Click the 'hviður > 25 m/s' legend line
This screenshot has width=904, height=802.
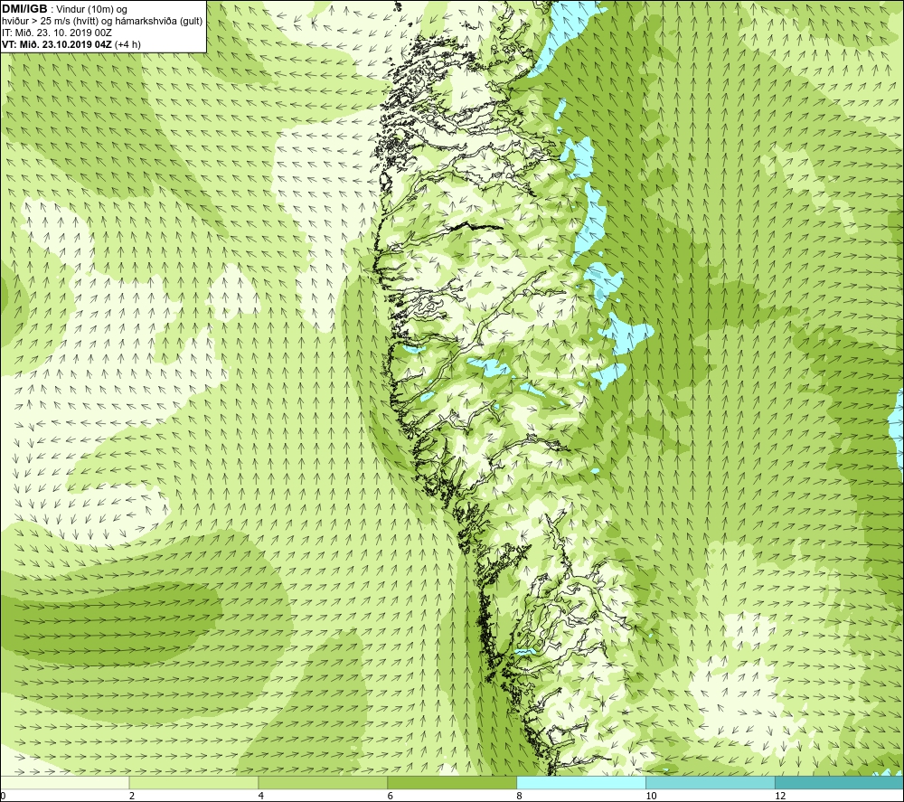(x=102, y=21)
